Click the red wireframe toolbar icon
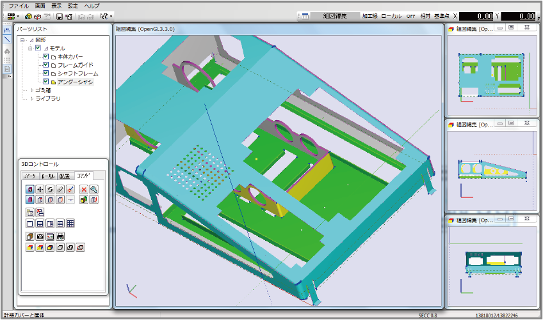This screenshot has width=543, height=320. pos(38,16)
